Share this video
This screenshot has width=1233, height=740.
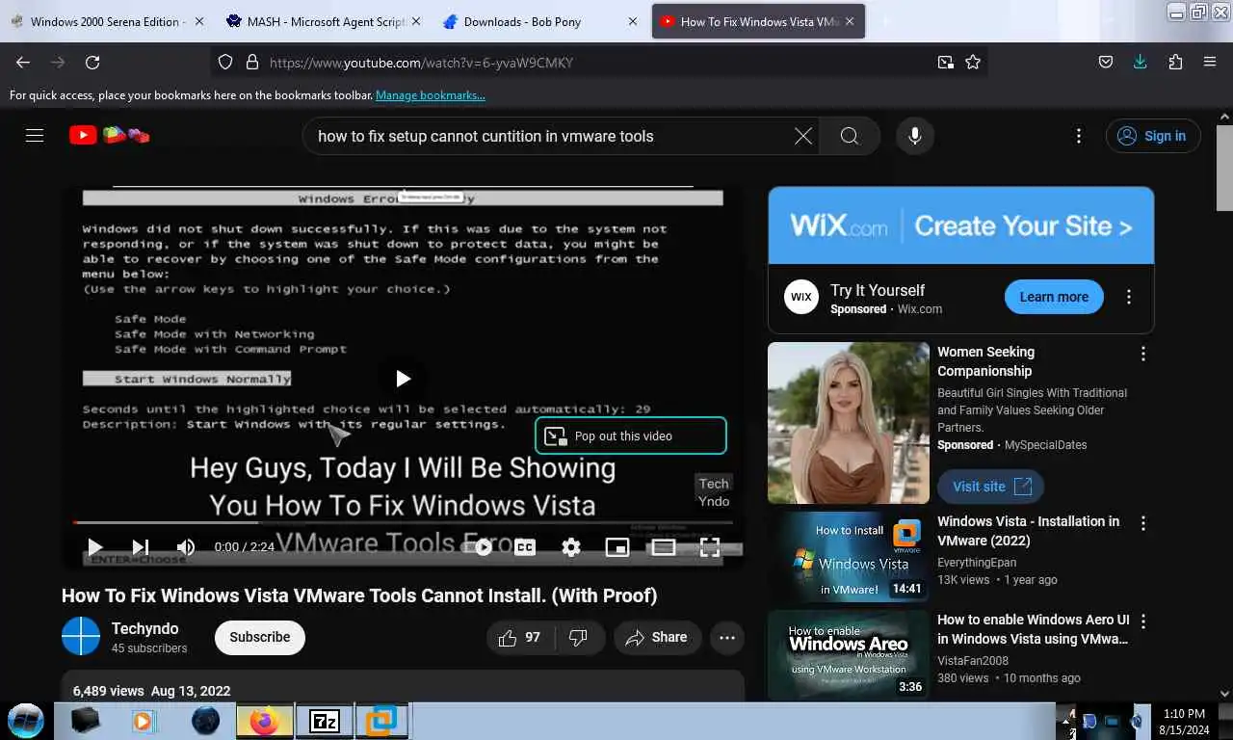pos(657,637)
